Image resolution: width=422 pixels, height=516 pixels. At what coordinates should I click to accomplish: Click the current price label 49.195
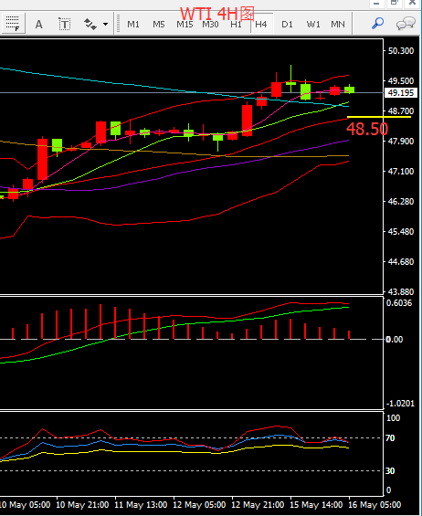point(400,93)
